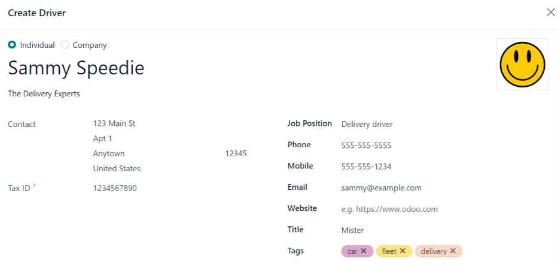Select the Company radio button
This screenshot has height=267, width=558.
(65, 45)
